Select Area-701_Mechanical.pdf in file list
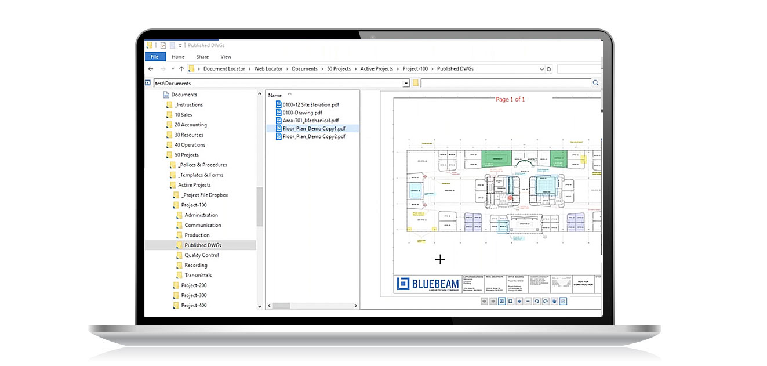Viewport: 767px width, 366px height. [x=310, y=121]
